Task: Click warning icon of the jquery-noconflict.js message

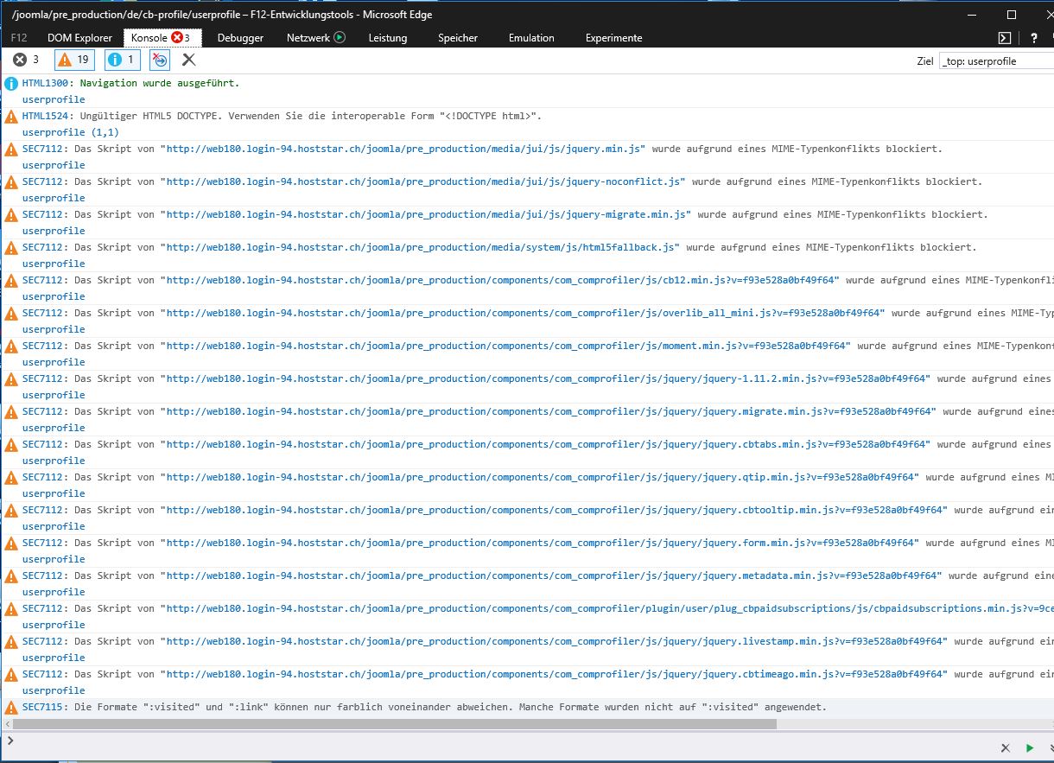Action: coord(11,182)
